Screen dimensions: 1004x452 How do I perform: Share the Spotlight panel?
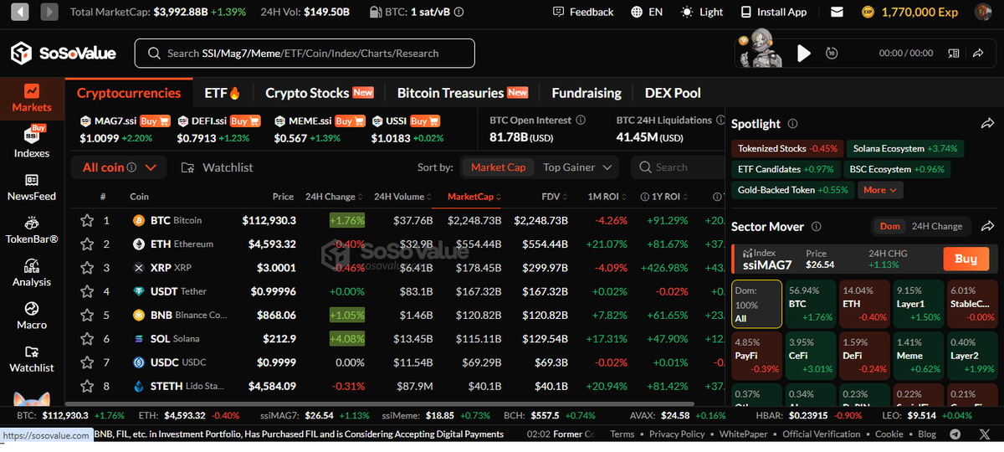point(987,124)
